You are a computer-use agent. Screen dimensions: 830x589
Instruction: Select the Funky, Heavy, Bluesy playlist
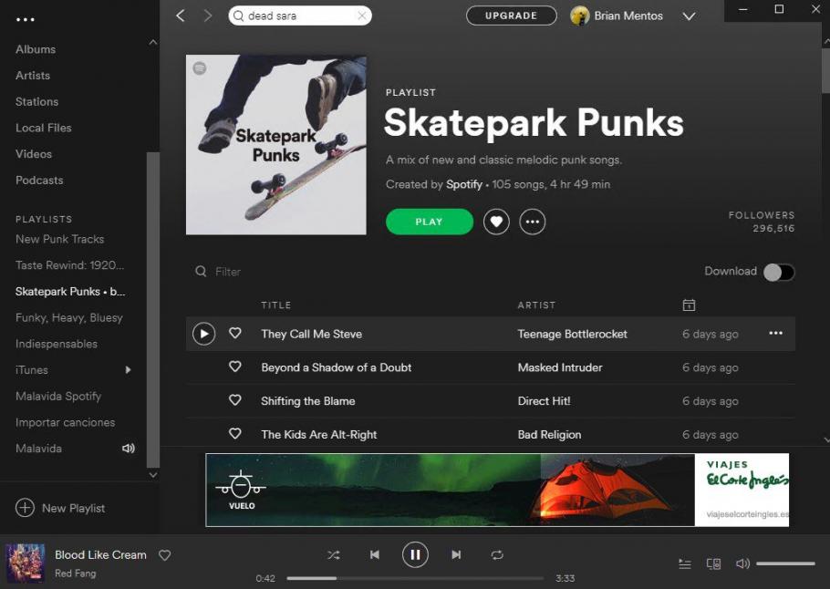[68, 317]
